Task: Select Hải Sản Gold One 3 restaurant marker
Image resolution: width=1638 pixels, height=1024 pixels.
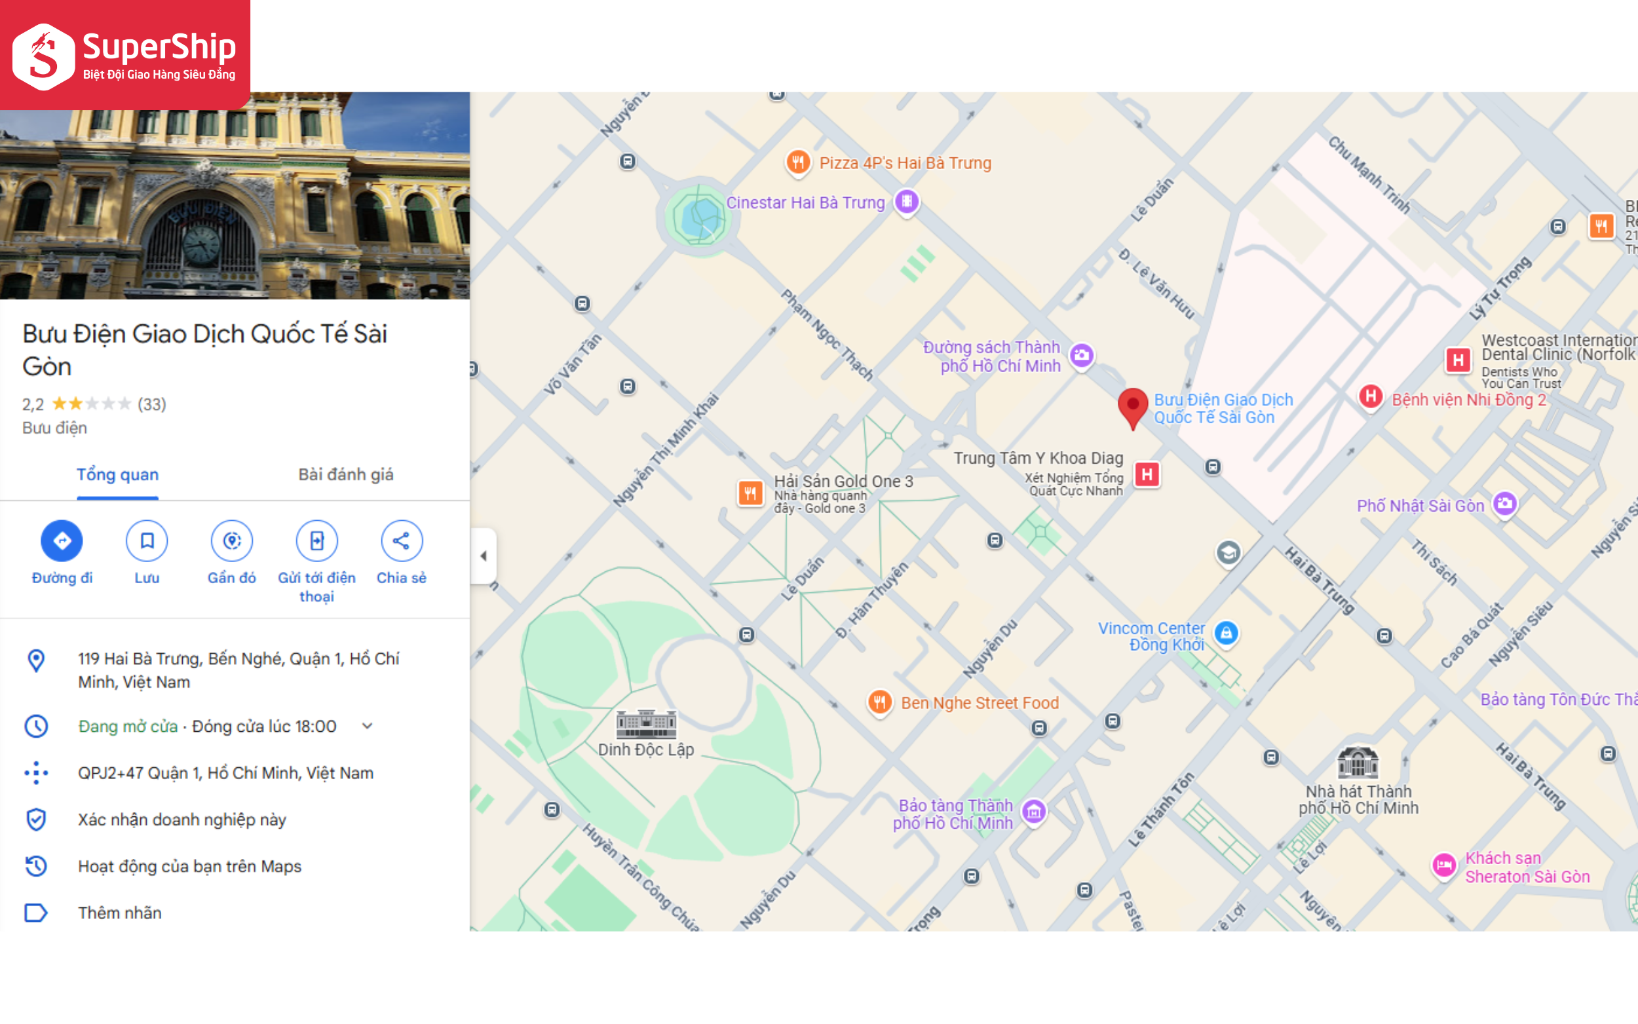Action: click(x=750, y=493)
